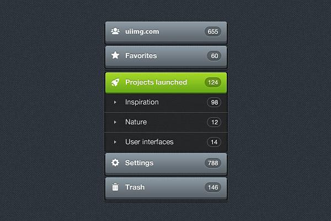Select the Inspiration submenu item
Image resolution: width=331 pixels, height=221 pixels.
(142, 102)
